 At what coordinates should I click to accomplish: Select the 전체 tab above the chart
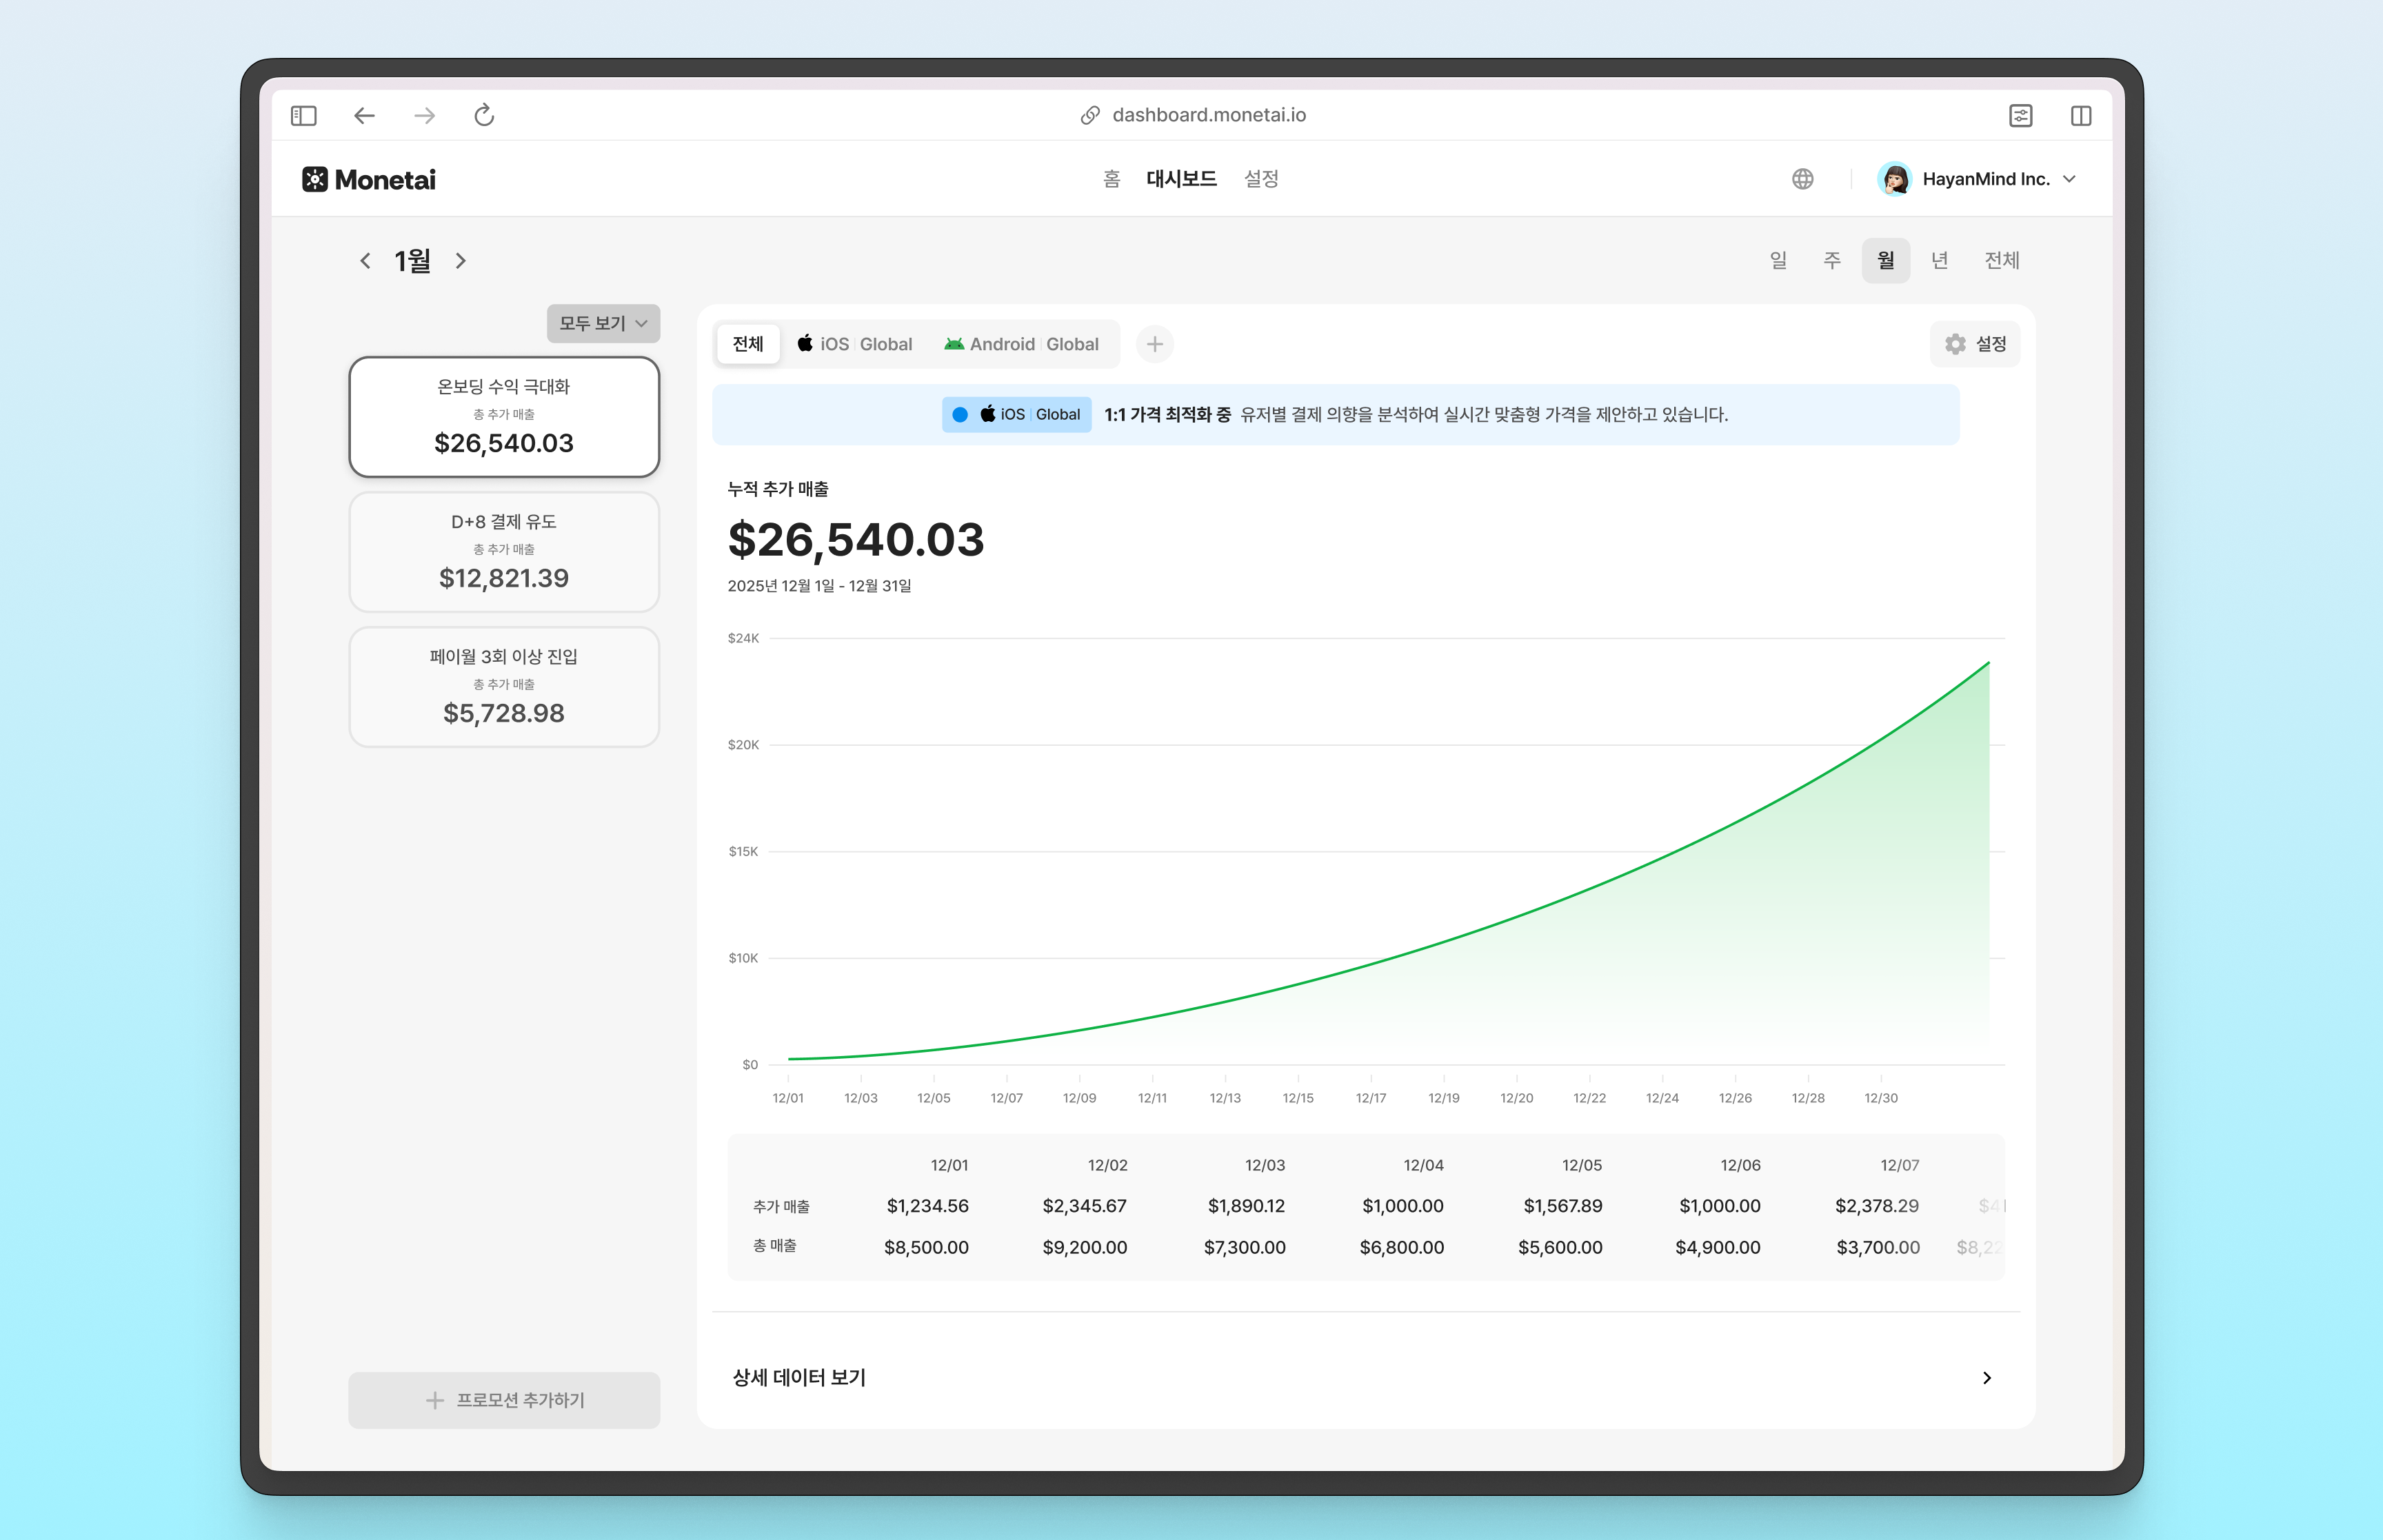[747, 343]
